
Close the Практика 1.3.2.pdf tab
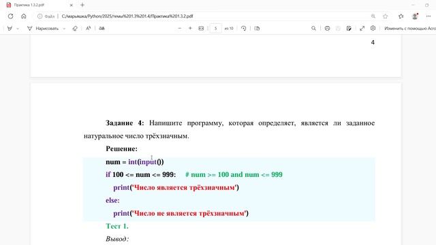(x=71, y=5)
